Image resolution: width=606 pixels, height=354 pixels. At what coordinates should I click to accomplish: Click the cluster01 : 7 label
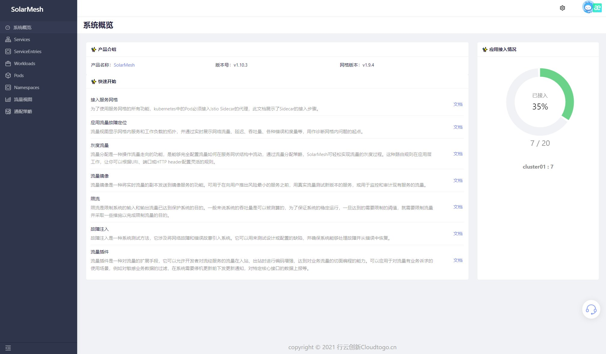pos(538,167)
